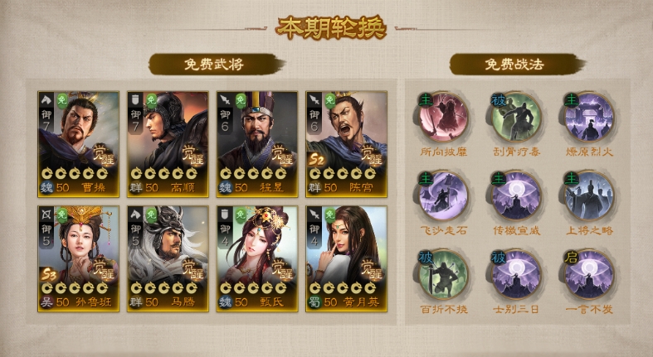Open the 甄氏 hero card

click(x=257, y=258)
